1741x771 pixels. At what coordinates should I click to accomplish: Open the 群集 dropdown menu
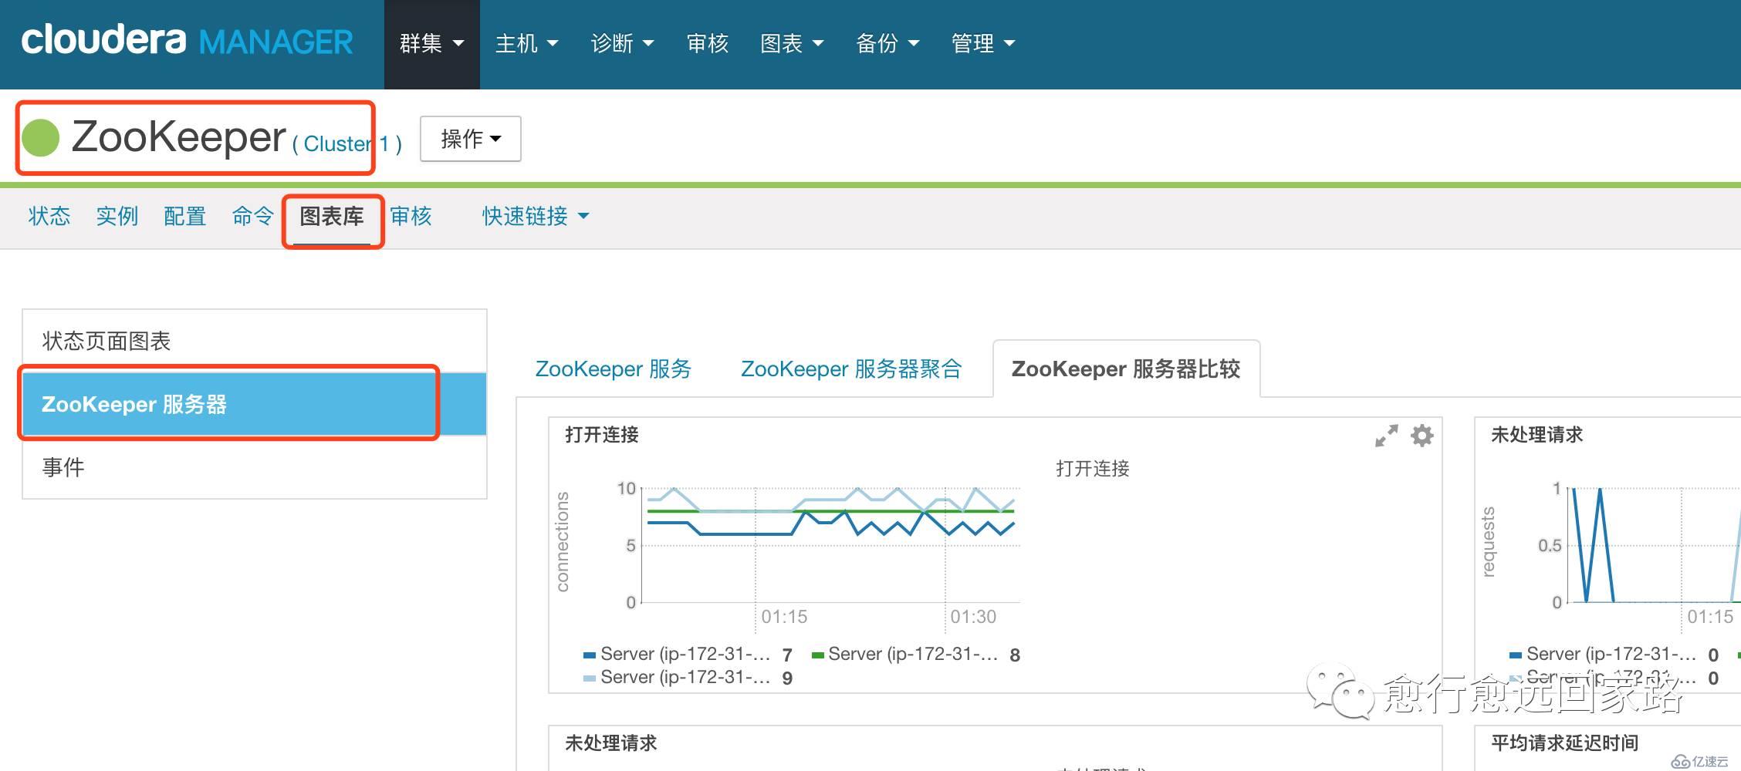point(431,44)
